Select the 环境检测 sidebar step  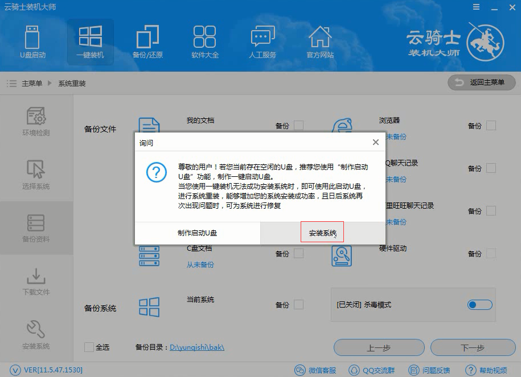(x=36, y=122)
